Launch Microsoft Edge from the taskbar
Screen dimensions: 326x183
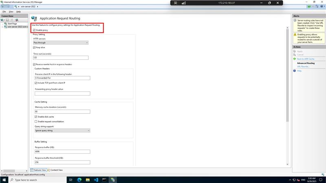(79, 180)
